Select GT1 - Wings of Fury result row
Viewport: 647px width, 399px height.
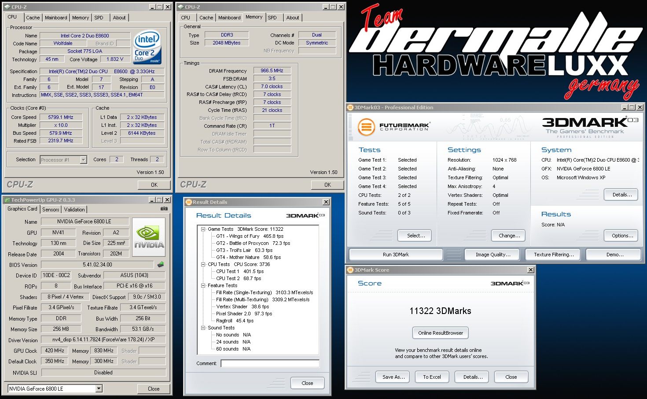pos(250,236)
